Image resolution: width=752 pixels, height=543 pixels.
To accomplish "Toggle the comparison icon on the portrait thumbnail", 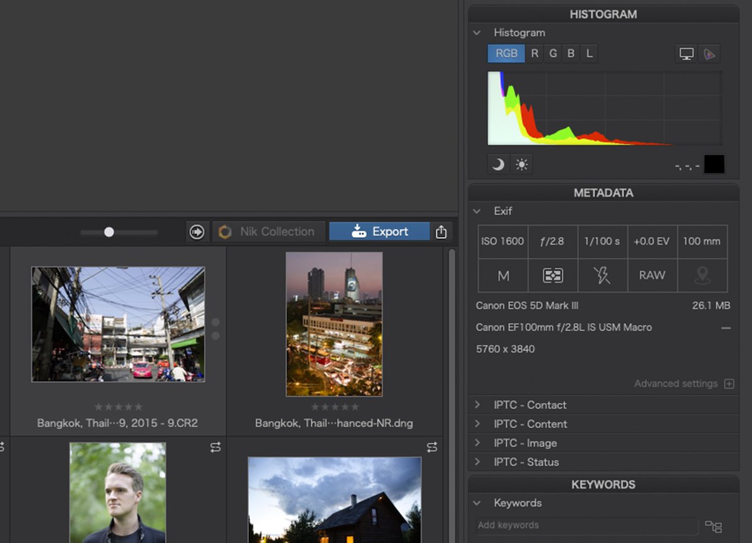I will pos(216,447).
